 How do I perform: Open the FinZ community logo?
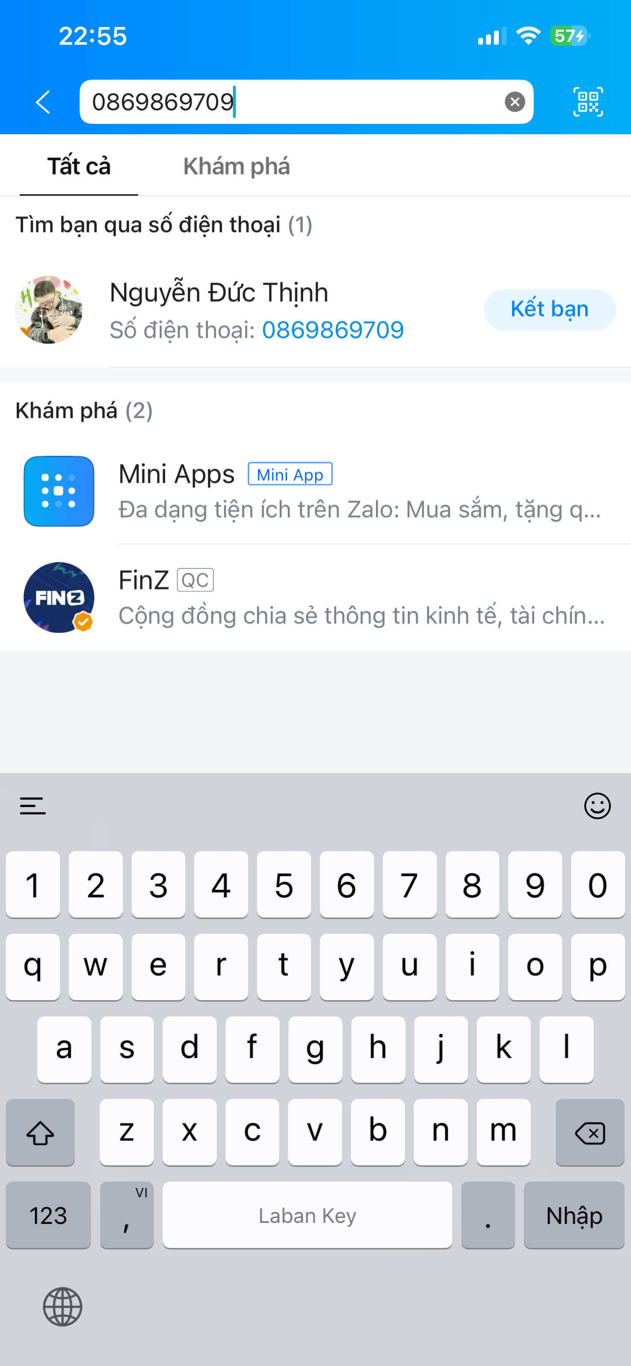[59, 597]
